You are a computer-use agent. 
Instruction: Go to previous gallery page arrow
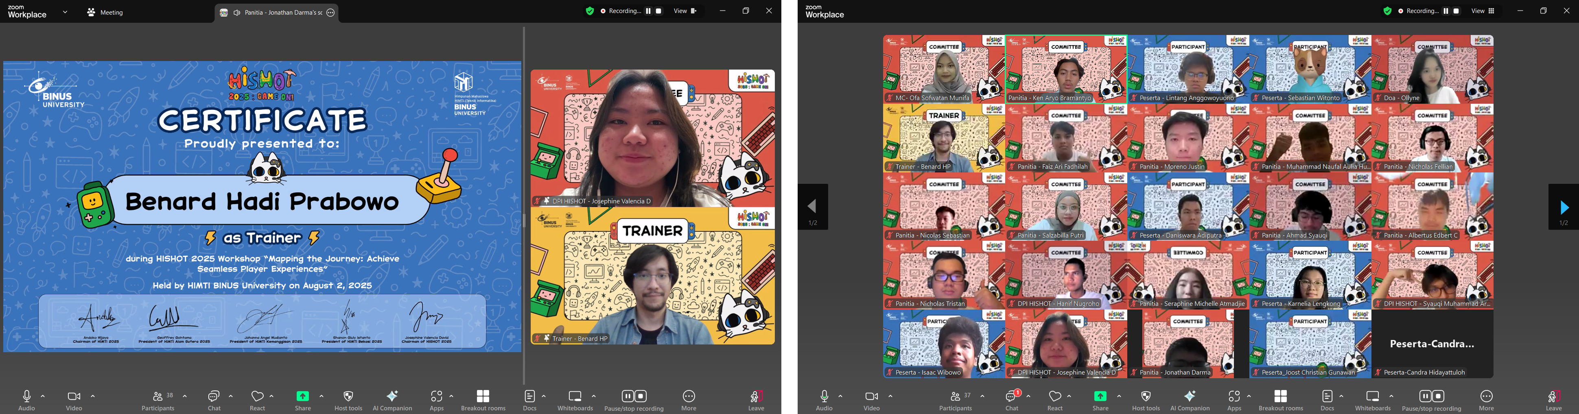[813, 207]
